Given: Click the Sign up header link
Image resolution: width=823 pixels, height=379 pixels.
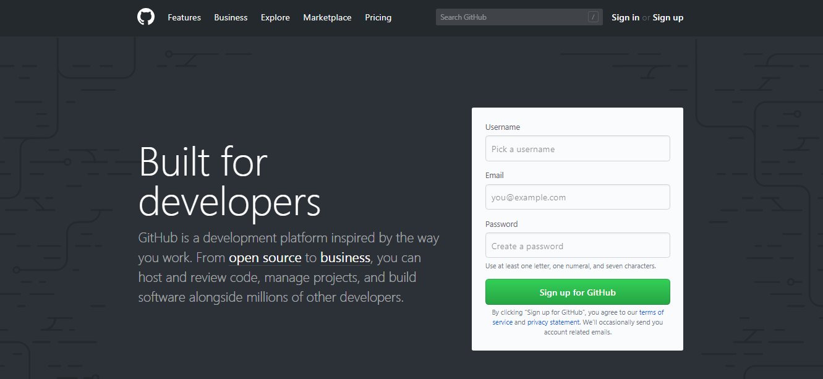Looking at the screenshot, I should (x=668, y=17).
